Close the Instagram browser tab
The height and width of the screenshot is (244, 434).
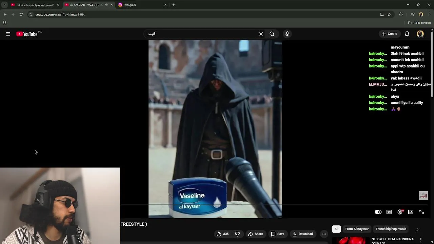click(x=165, y=5)
